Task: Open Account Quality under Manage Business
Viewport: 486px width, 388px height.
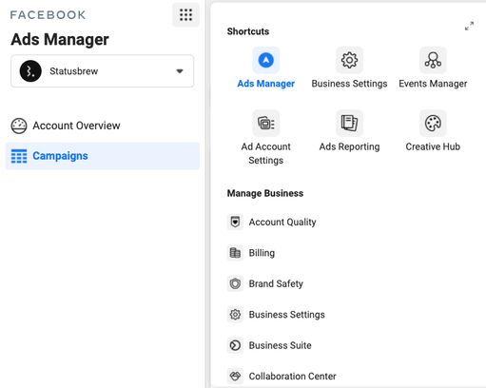Action: (272, 222)
